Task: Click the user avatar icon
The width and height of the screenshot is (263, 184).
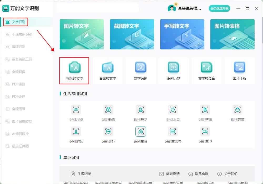Action: [x=171, y=8]
